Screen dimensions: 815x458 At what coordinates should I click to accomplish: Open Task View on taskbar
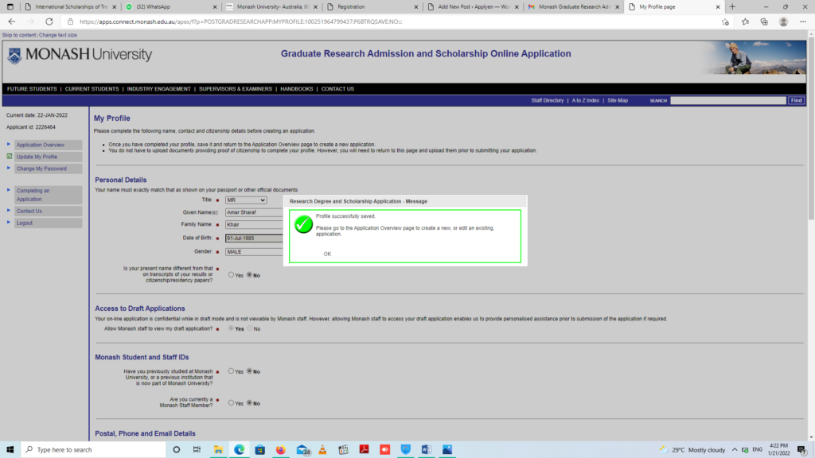point(197,450)
